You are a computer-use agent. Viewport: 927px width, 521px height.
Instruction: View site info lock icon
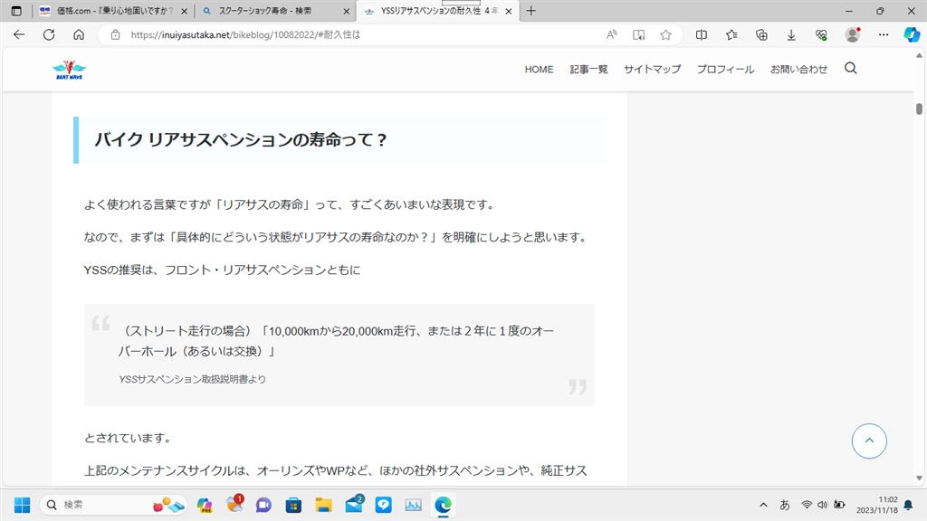point(115,35)
